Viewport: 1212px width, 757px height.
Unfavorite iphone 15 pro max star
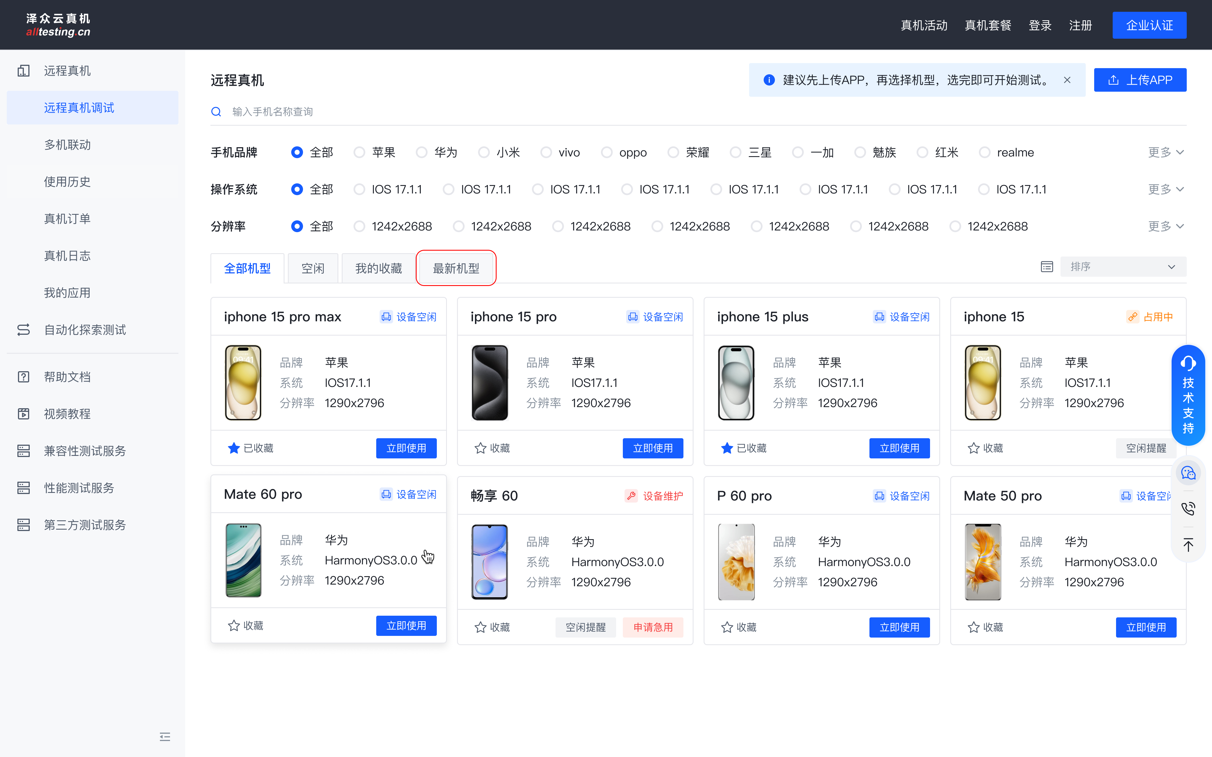233,448
